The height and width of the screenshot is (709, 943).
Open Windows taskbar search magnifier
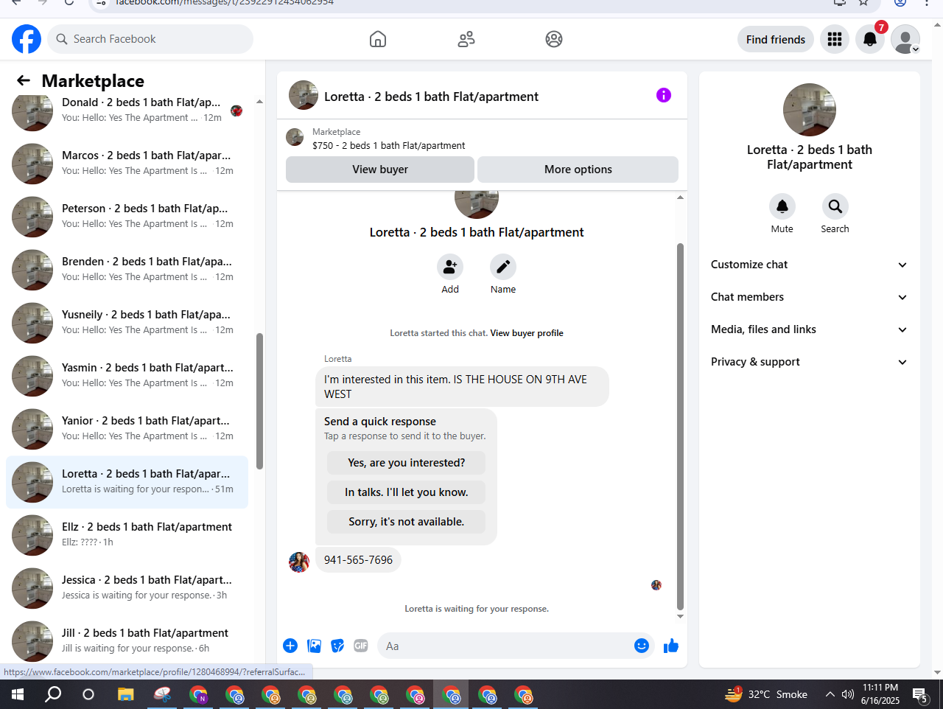53,694
